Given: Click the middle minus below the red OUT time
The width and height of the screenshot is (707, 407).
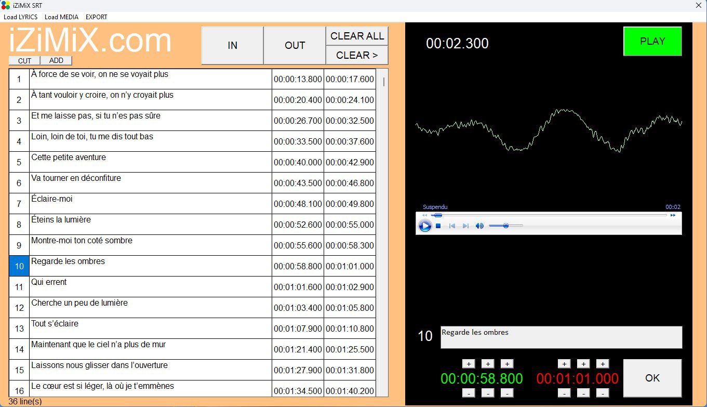Looking at the screenshot, I should coord(583,393).
